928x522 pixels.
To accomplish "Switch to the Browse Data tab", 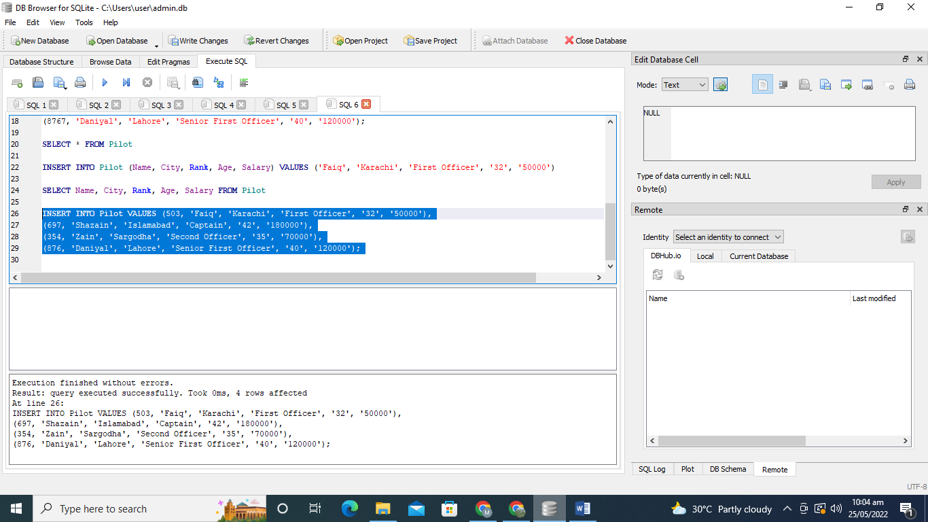I will pyautogui.click(x=110, y=61).
